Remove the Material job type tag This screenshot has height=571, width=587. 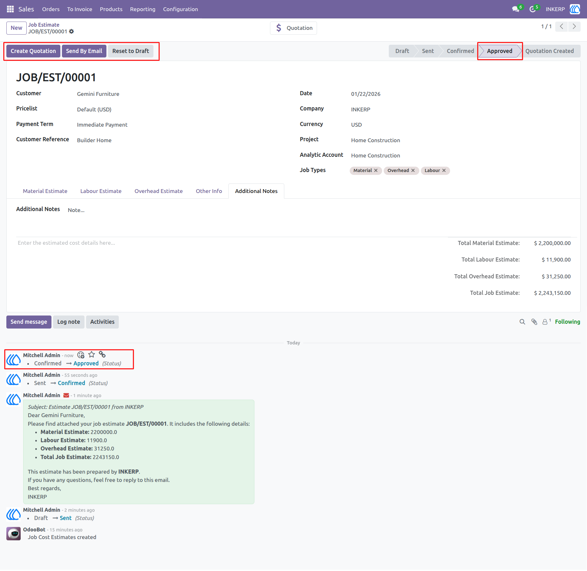[376, 170]
